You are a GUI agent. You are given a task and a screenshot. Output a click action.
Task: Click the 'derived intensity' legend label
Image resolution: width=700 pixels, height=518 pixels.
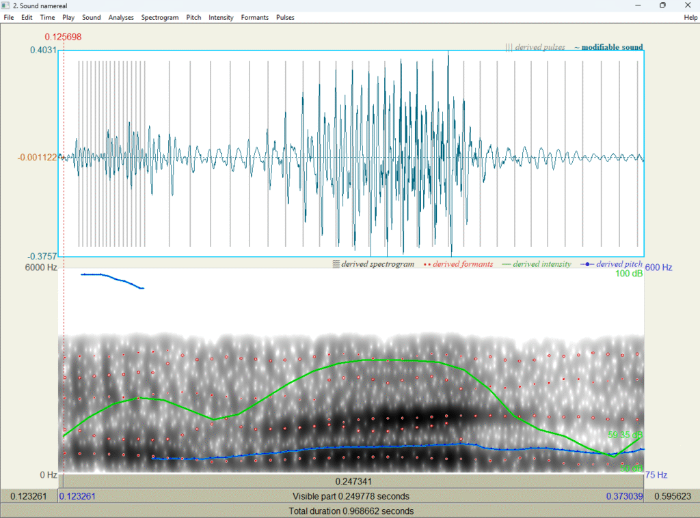point(537,264)
